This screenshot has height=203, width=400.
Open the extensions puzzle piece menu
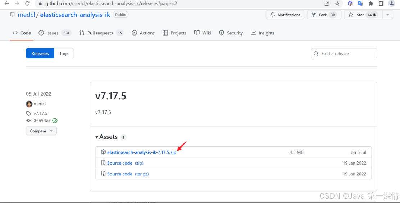371,4
